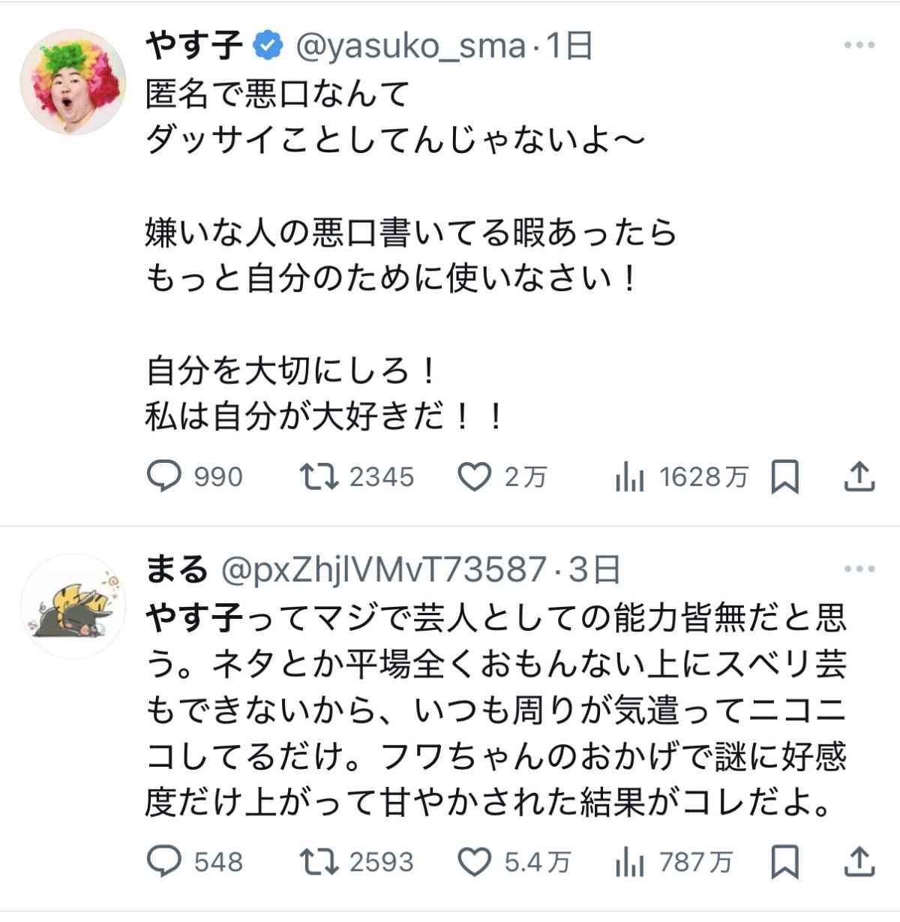The height and width of the screenshot is (922, 900).
Task: Bookmark まる's tweet
Action: tap(784, 861)
